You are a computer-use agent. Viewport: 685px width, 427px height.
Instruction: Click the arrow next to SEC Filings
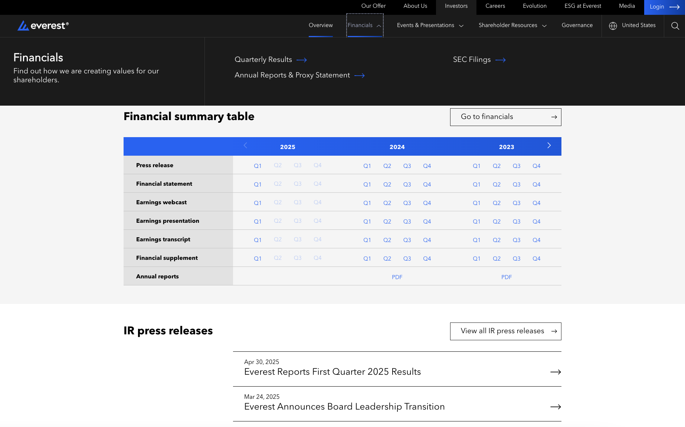click(501, 60)
